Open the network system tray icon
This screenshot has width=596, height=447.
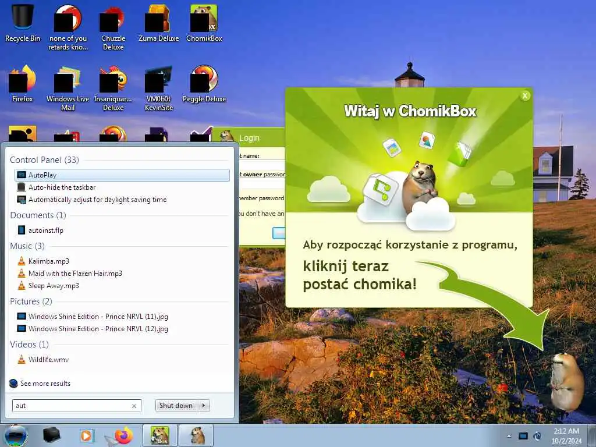coord(523,436)
